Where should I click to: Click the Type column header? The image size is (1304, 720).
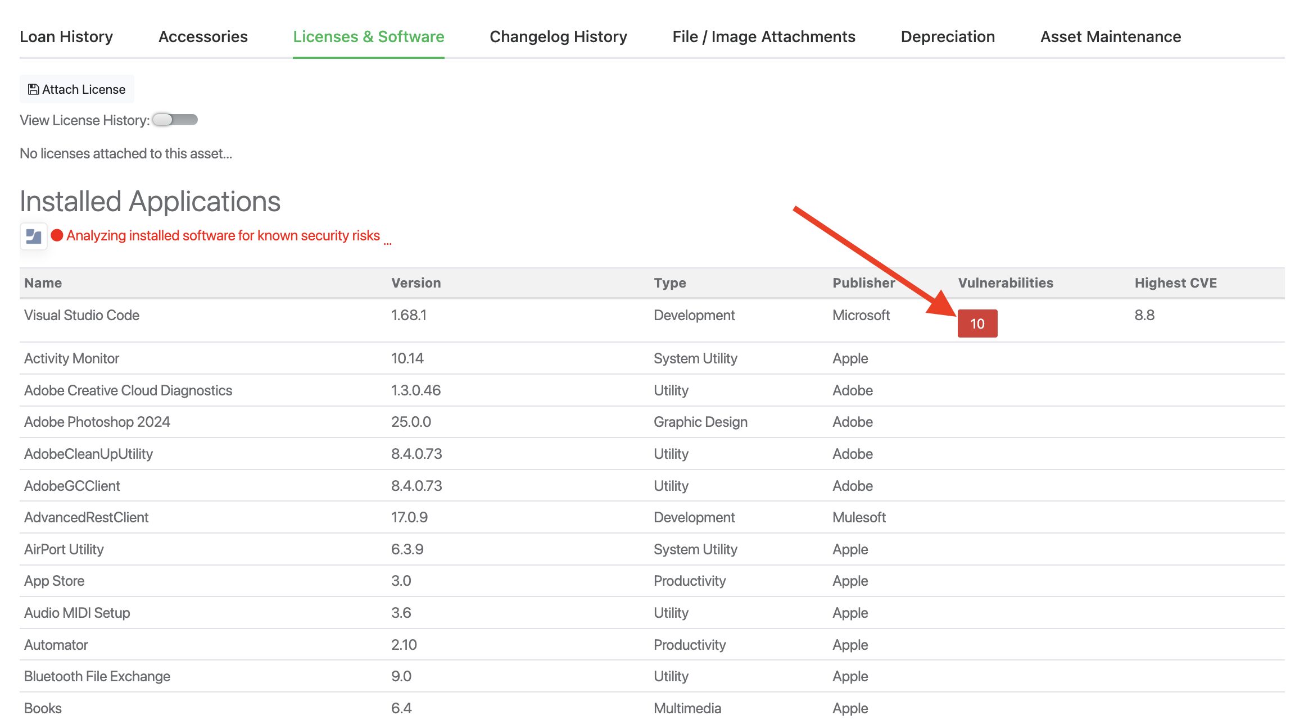tap(670, 283)
